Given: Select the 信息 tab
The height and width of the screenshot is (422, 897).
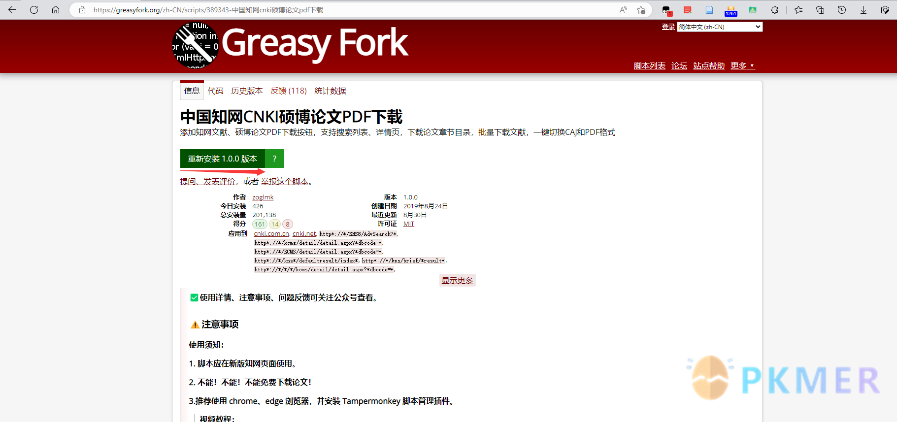Looking at the screenshot, I should (192, 91).
